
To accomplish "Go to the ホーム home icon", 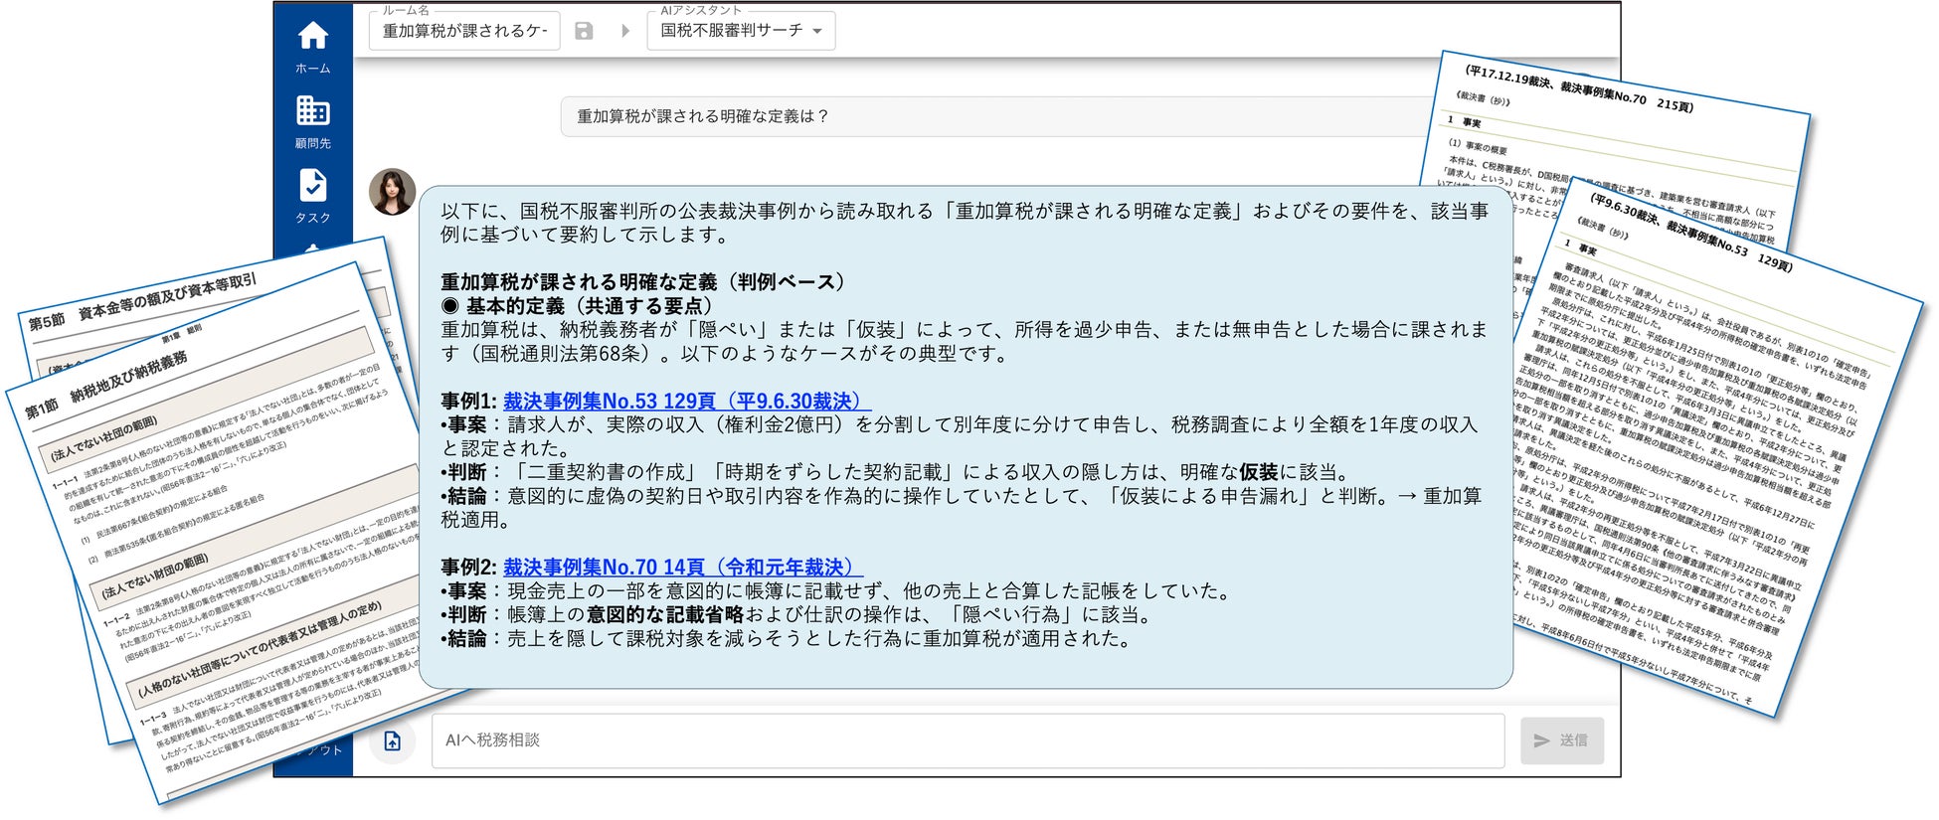I will pyautogui.click(x=313, y=36).
